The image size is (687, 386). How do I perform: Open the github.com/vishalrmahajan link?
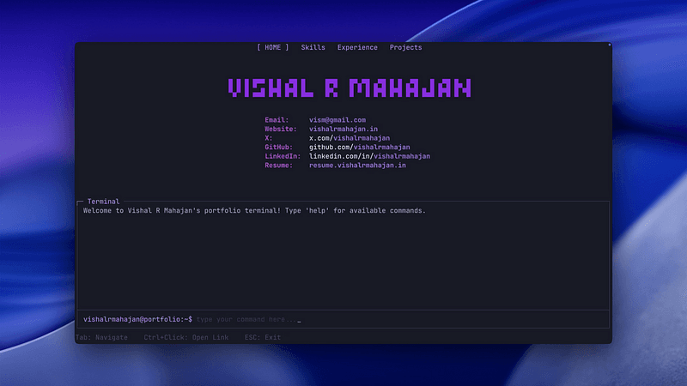[359, 147]
